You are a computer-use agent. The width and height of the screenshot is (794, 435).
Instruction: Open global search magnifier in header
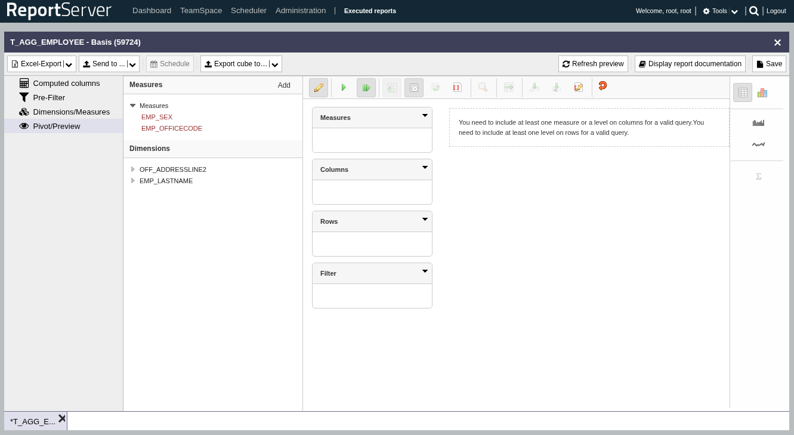click(754, 11)
